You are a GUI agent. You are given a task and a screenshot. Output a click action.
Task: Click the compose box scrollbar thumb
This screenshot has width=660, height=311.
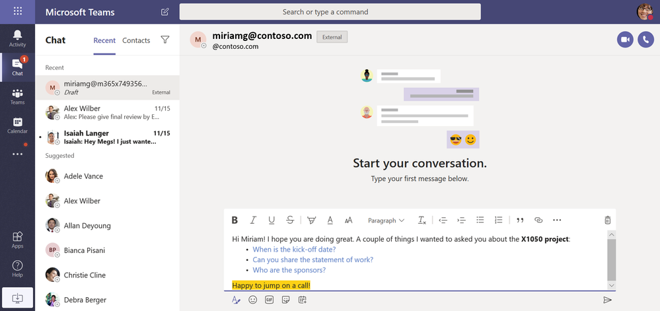[612, 260]
